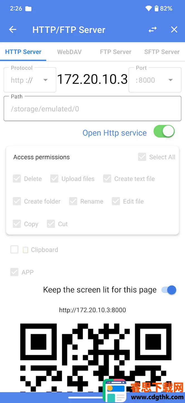
Task: Tap the http://172.20.10.3:8000 address link
Action: (93, 310)
